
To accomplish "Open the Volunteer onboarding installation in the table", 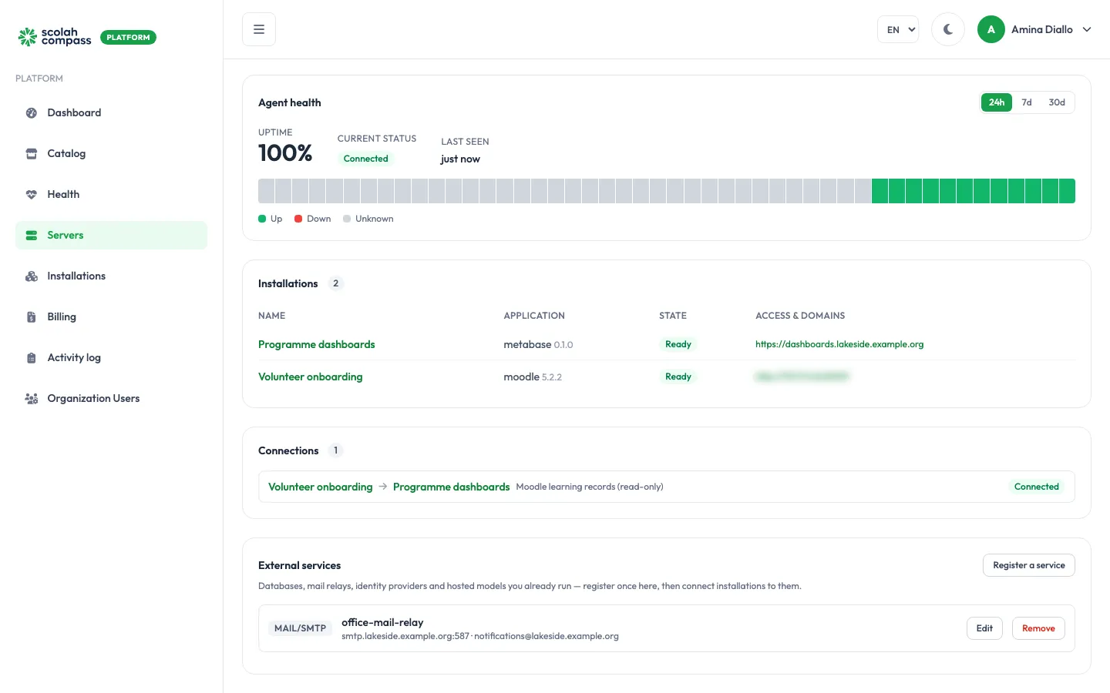I will tap(311, 377).
